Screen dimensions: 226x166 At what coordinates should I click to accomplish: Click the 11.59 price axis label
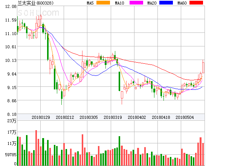click(11, 20)
